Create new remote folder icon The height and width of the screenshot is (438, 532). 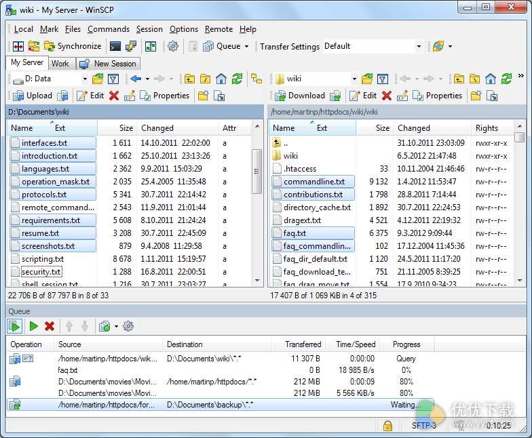click(476, 96)
